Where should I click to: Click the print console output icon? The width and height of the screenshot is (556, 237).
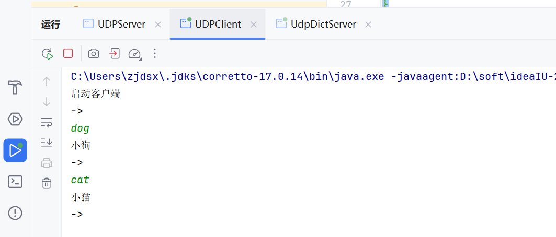(47, 163)
